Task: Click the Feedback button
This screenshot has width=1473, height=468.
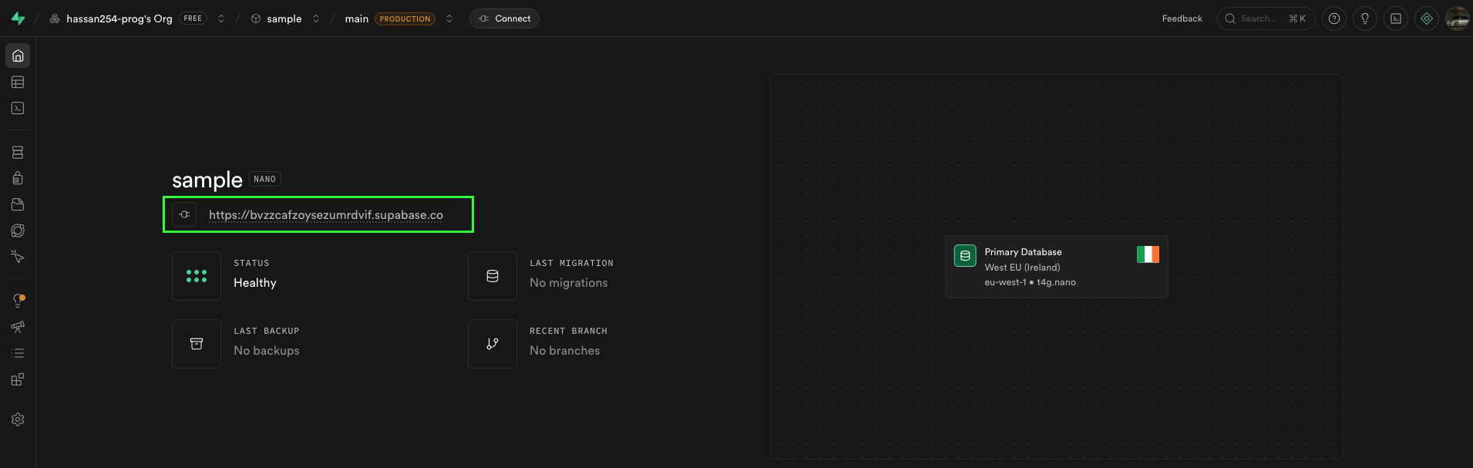Action: click(1182, 19)
